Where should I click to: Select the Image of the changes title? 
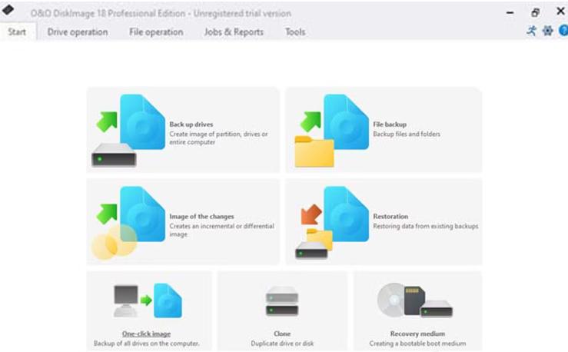click(x=201, y=217)
